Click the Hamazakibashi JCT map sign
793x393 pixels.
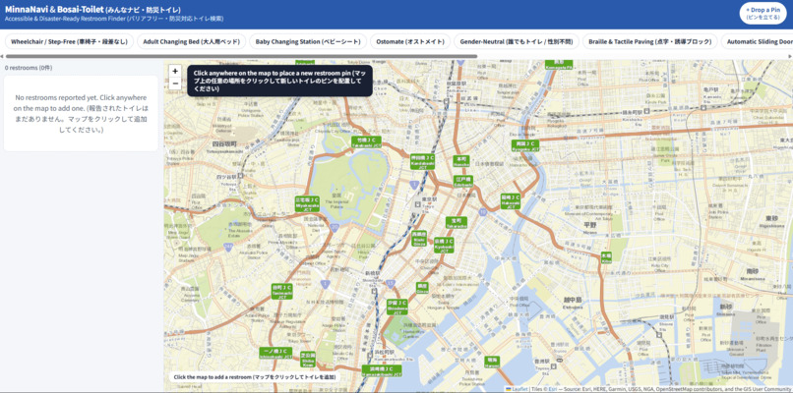(x=382, y=371)
